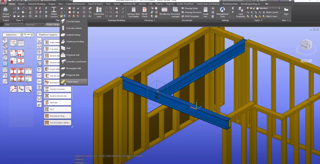
Task: Apply the Moment Connection tool
Action: coord(57,89)
